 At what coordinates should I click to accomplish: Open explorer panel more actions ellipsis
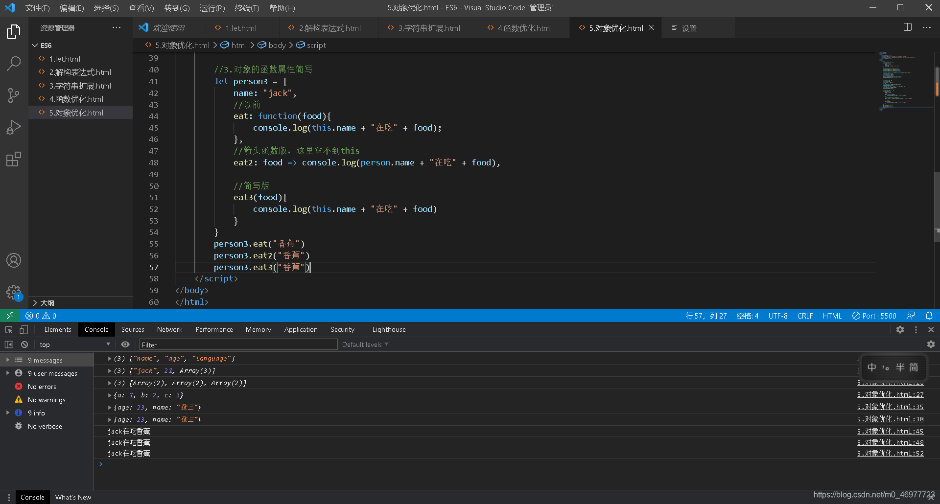tap(117, 27)
